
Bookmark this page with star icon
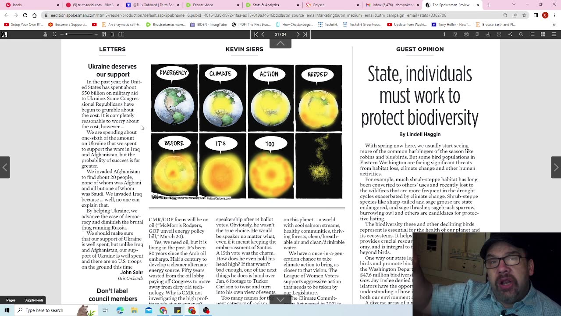tap(524, 15)
